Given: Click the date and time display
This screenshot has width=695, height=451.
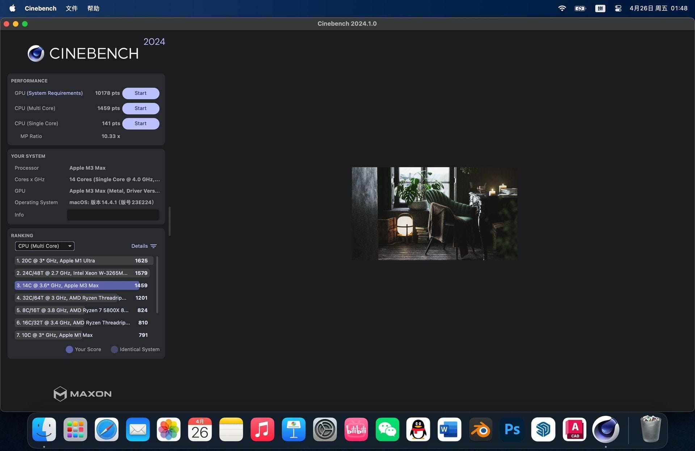Looking at the screenshot, I should click(658, 8).
